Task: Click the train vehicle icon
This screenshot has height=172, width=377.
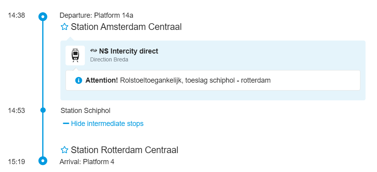Action: [75, 55]
